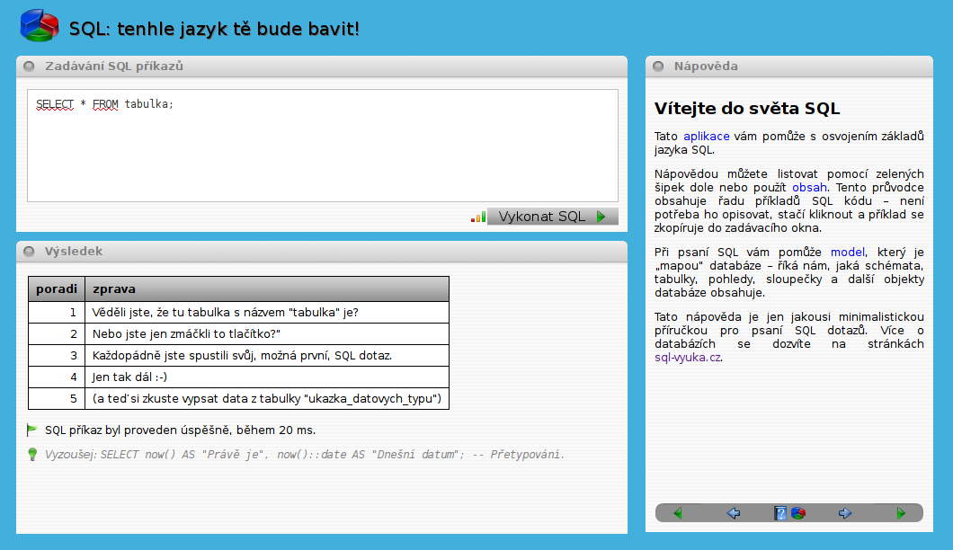The image size is (953, 550).
Task: Open the 'aplikace' link in help text
Action: coord(706,137)
